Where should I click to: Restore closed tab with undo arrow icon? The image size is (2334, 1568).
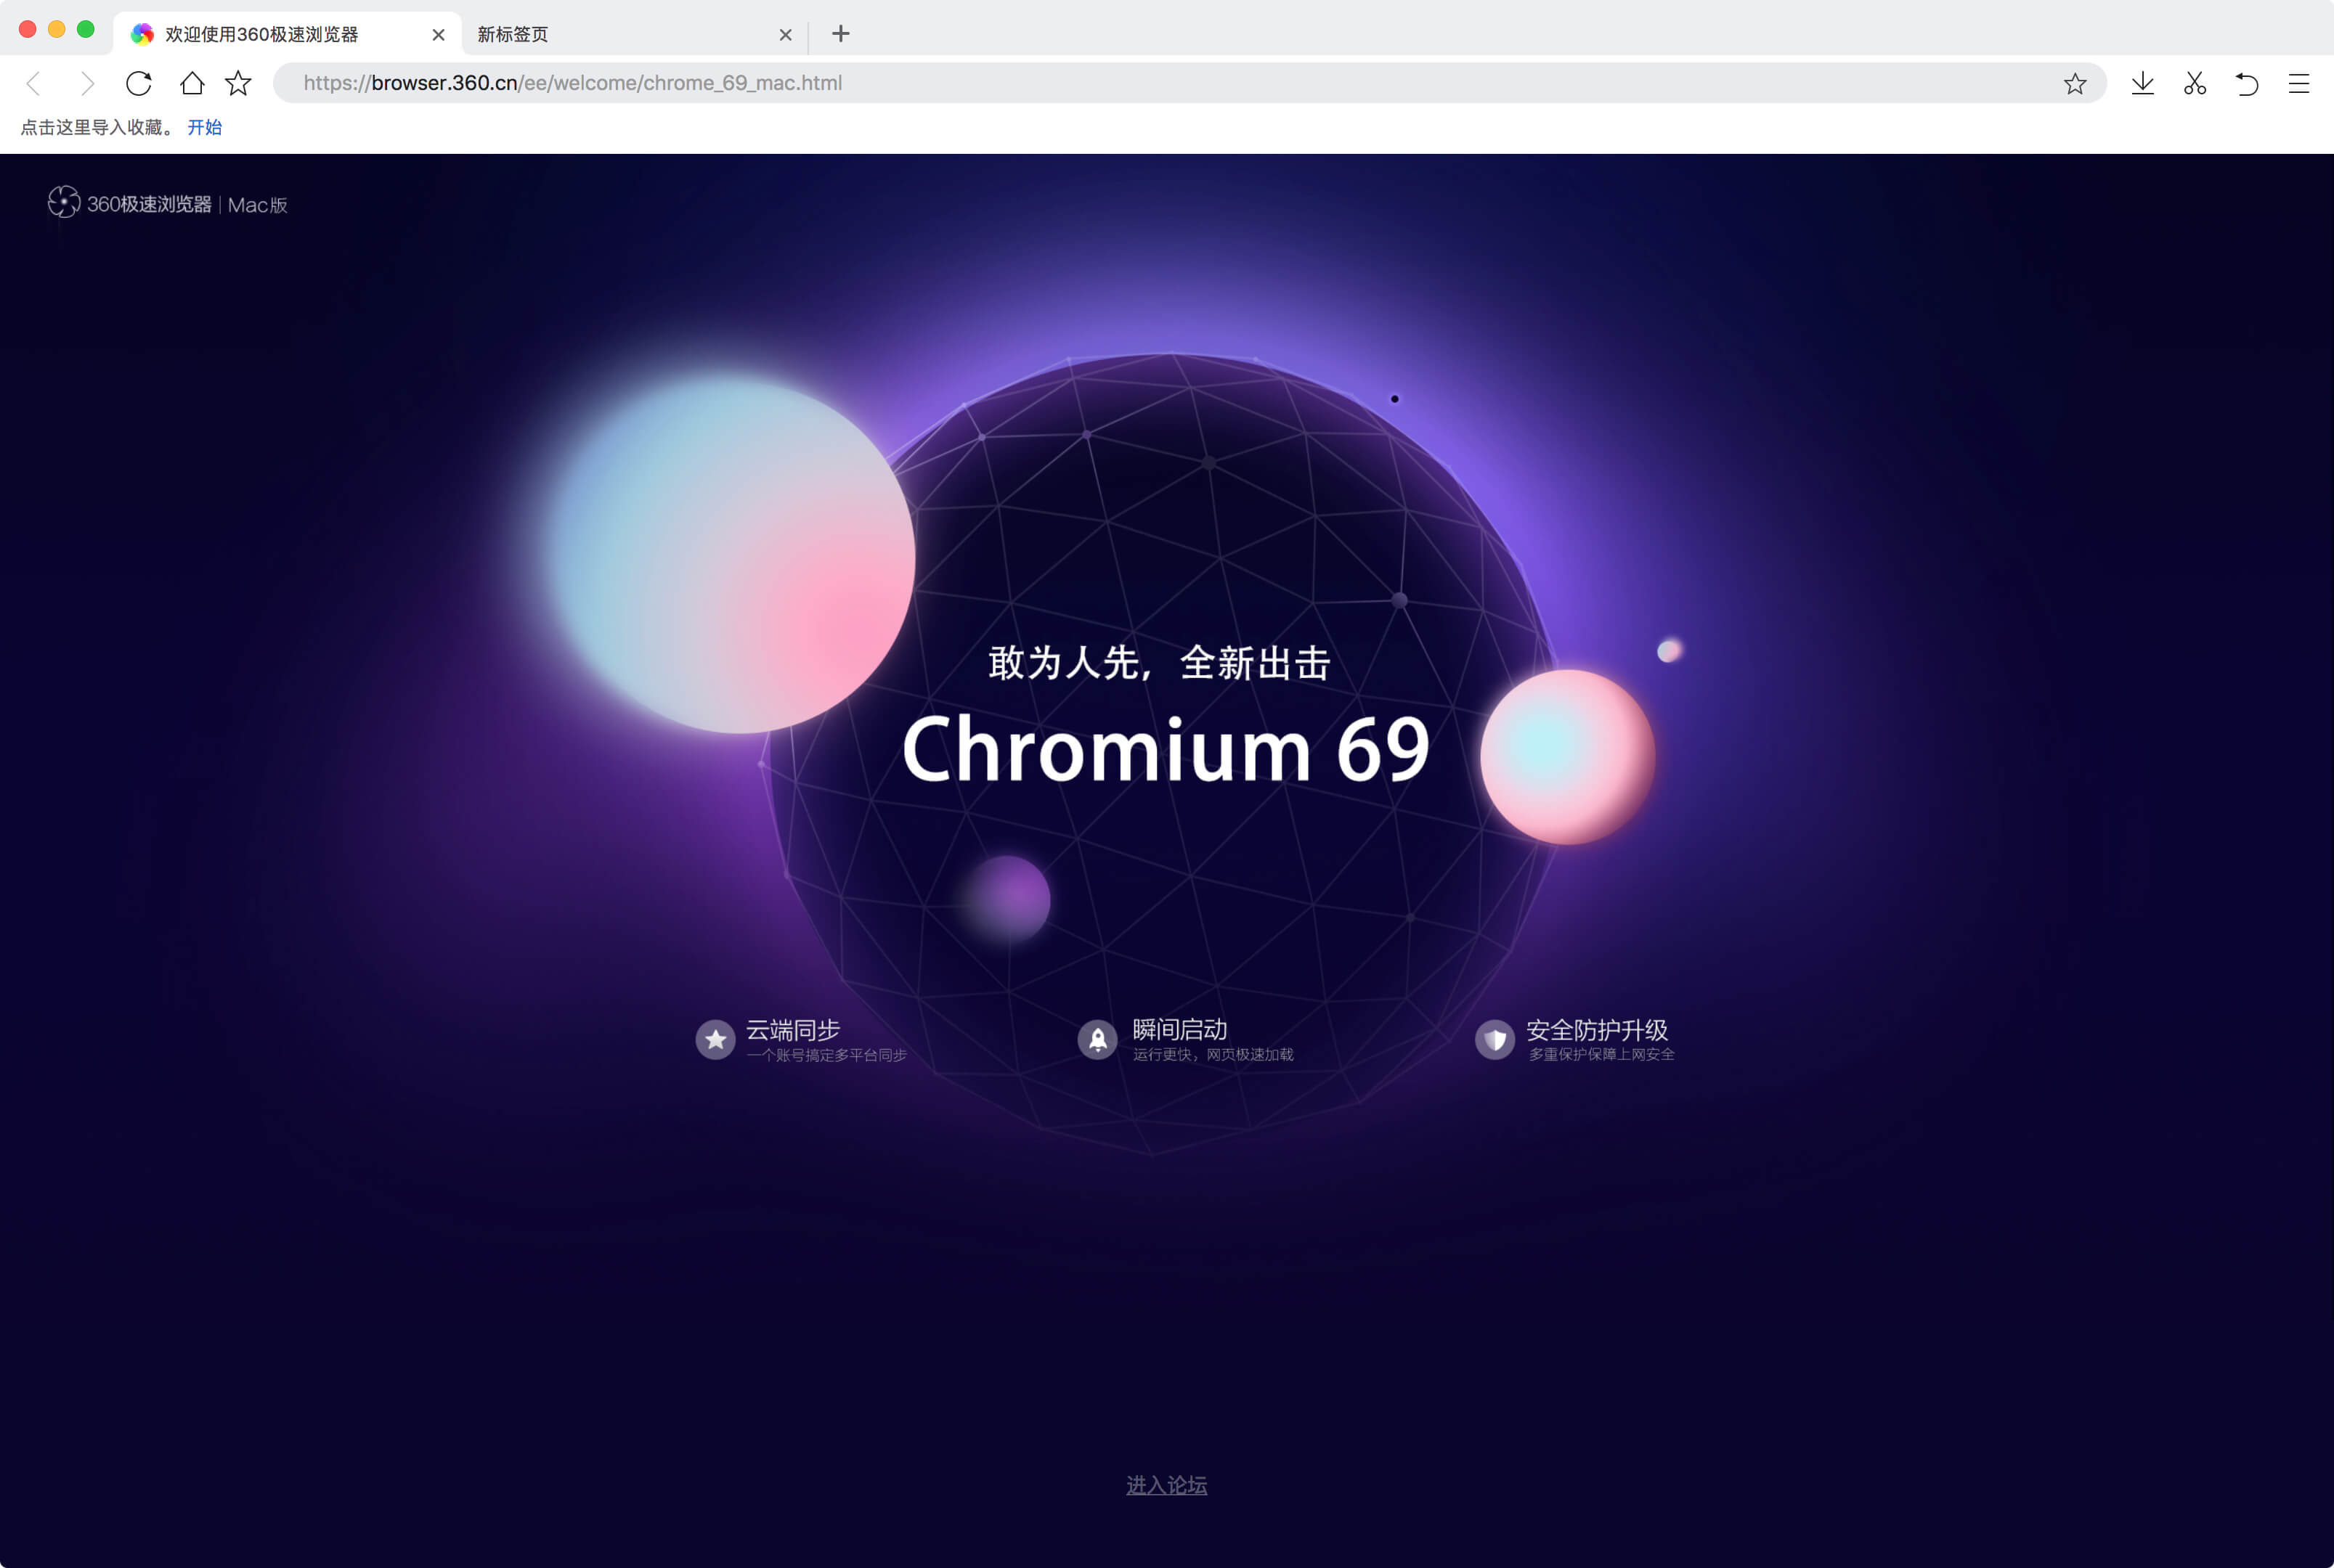[2247, 83]
